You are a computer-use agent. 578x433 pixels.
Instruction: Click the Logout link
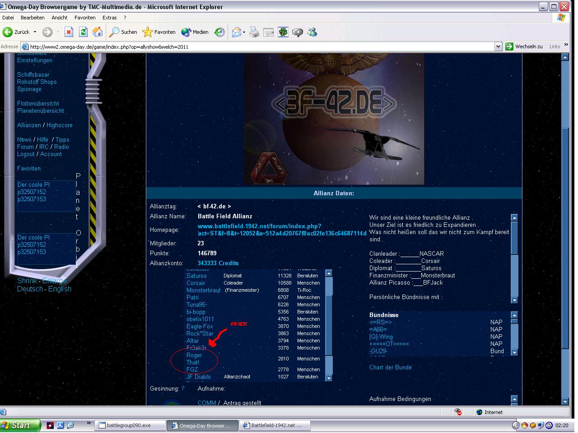[x=26, y=154]
